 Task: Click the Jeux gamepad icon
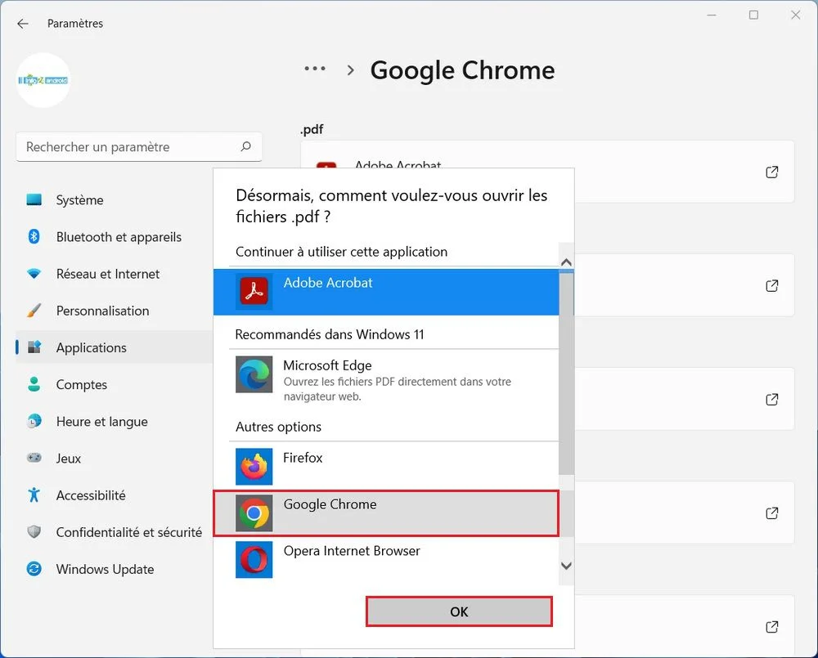click(34, 458)
